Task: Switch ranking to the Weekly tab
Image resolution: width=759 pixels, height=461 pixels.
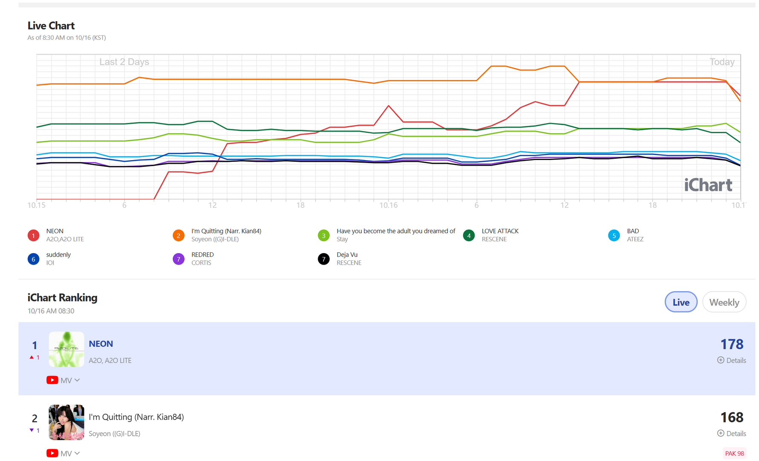Action: [724, 302]
